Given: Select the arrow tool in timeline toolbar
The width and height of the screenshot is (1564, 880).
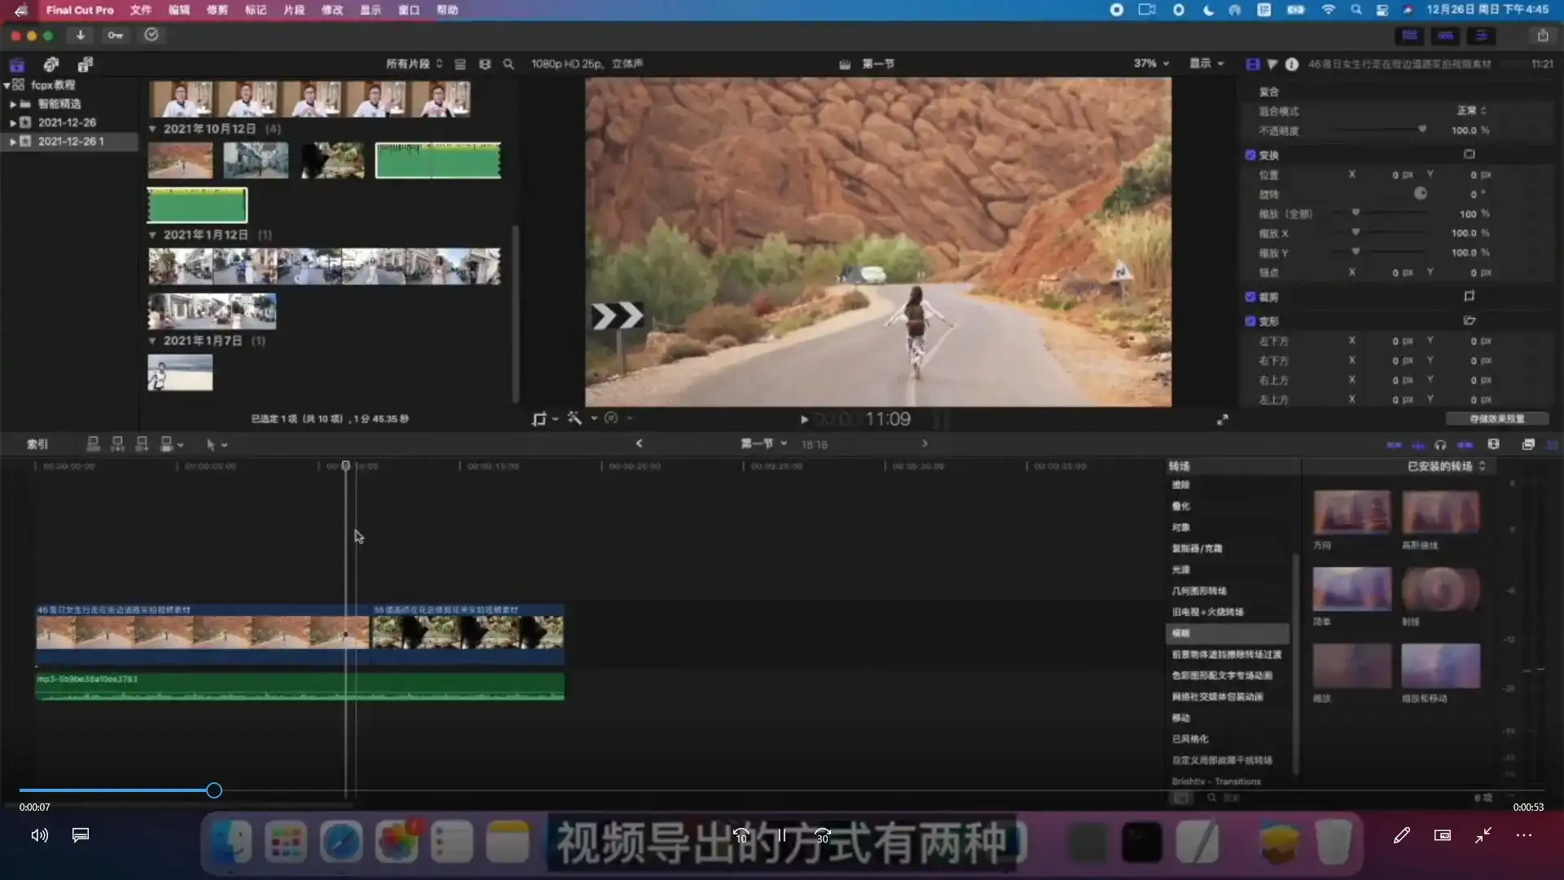Looking at the screenshot, I should [x=210, y=444].
